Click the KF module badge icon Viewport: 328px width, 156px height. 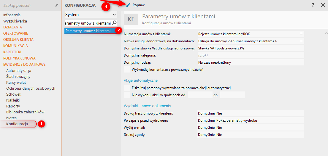click(x=131, y=19)
